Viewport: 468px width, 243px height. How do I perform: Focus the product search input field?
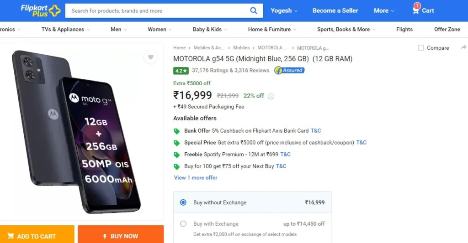pyautogui.click(x=157, y=11)
